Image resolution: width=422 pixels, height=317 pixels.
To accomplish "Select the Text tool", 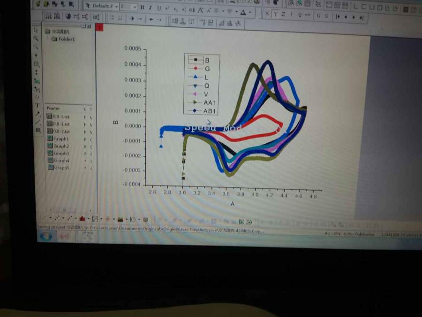I will tap(38, 105).
